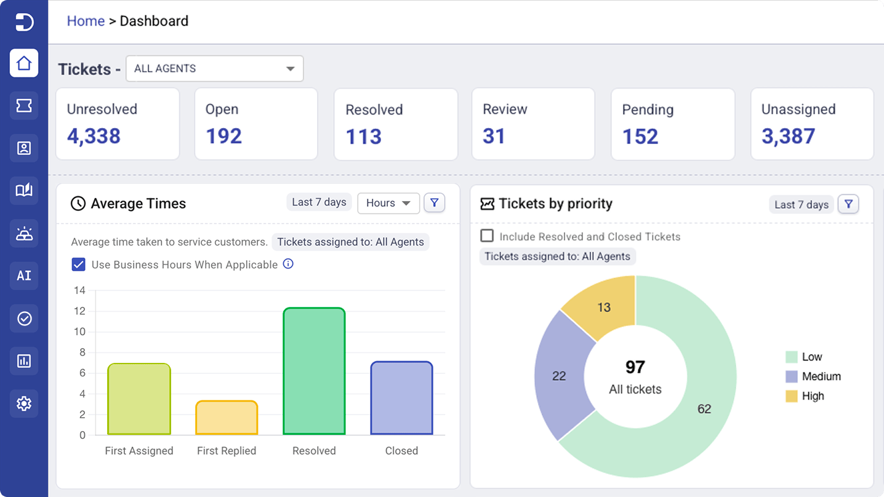Viewport: 884px width, 497px height.
Task: Open the Contacts icon in sidebar
Action: coord(24,148)
